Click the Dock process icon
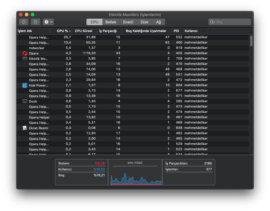270x211 pixels. [25, 101]
